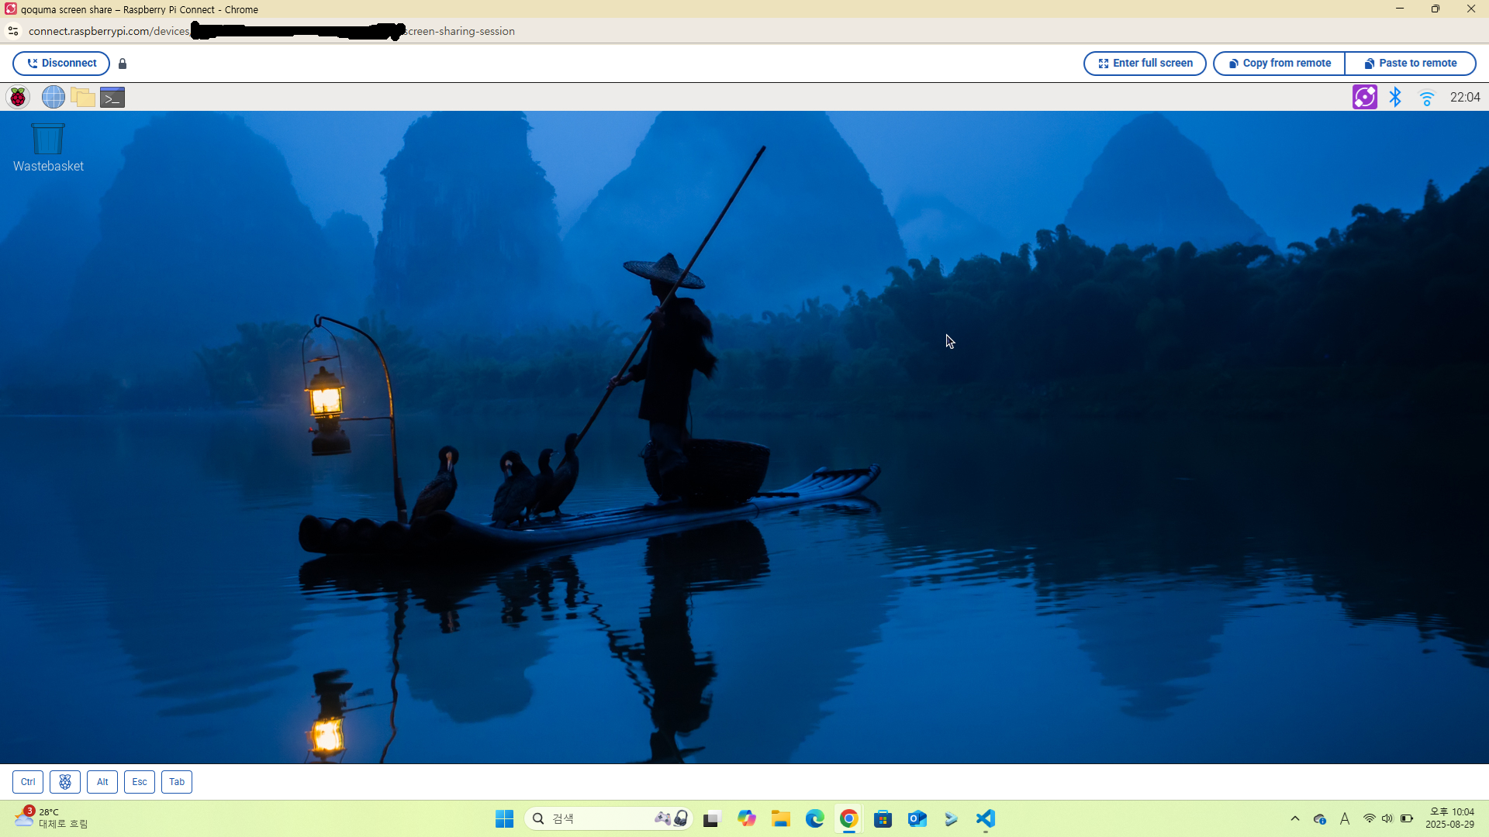The width and height of the screenshot is (1489, 837).
Task: Expand Windows system tray hidden icons
Action: tap(1294, 818)
